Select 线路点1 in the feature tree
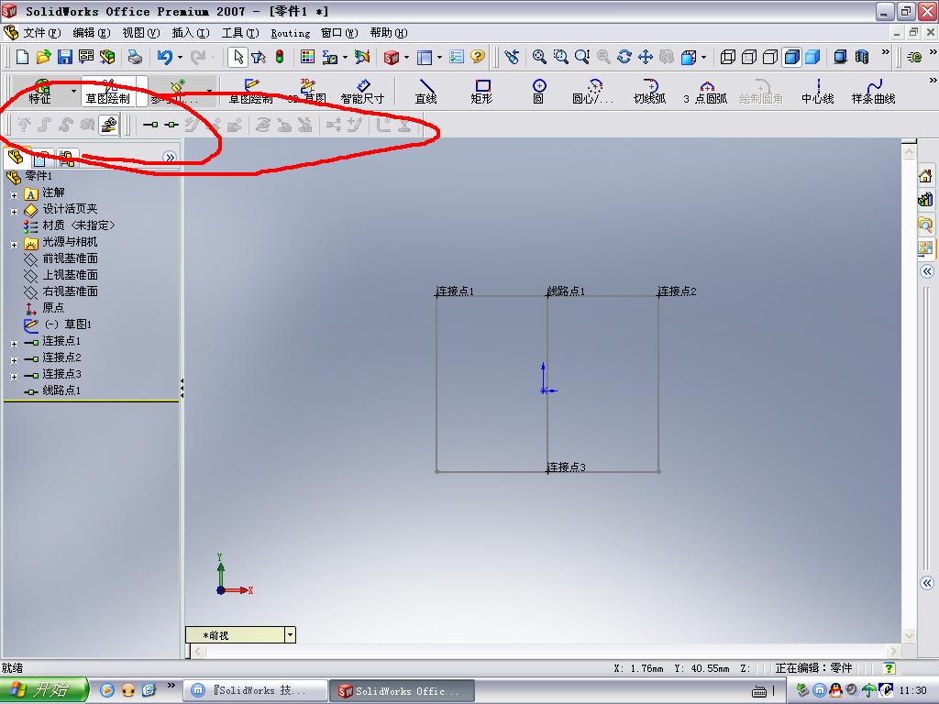939x704 pixels. tap(61, 390)
